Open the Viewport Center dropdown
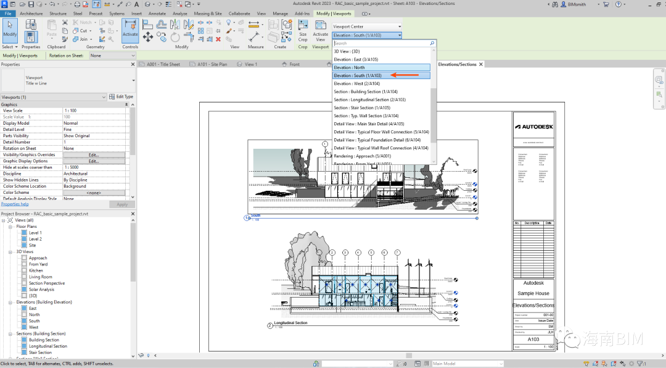This screenshot has height=368, width=666. point(367,27)
